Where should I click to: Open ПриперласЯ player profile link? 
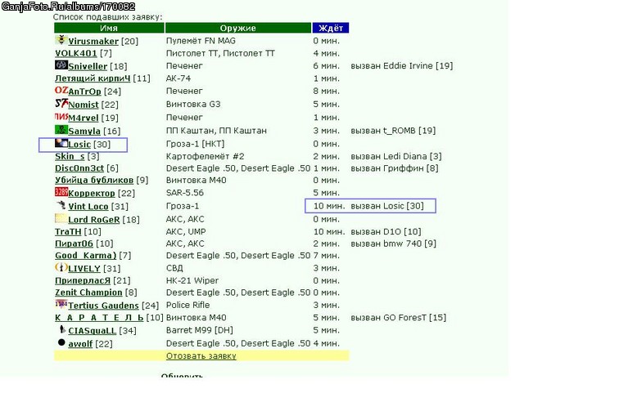point(83,280)
